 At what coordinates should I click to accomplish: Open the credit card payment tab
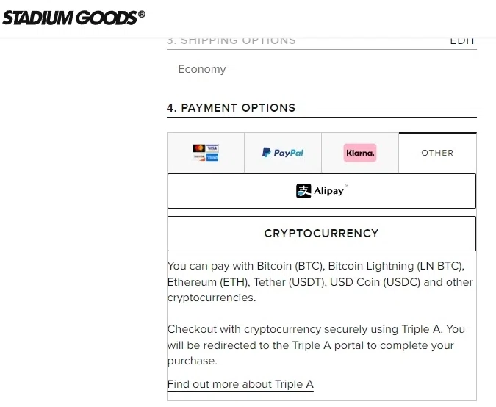206,153
